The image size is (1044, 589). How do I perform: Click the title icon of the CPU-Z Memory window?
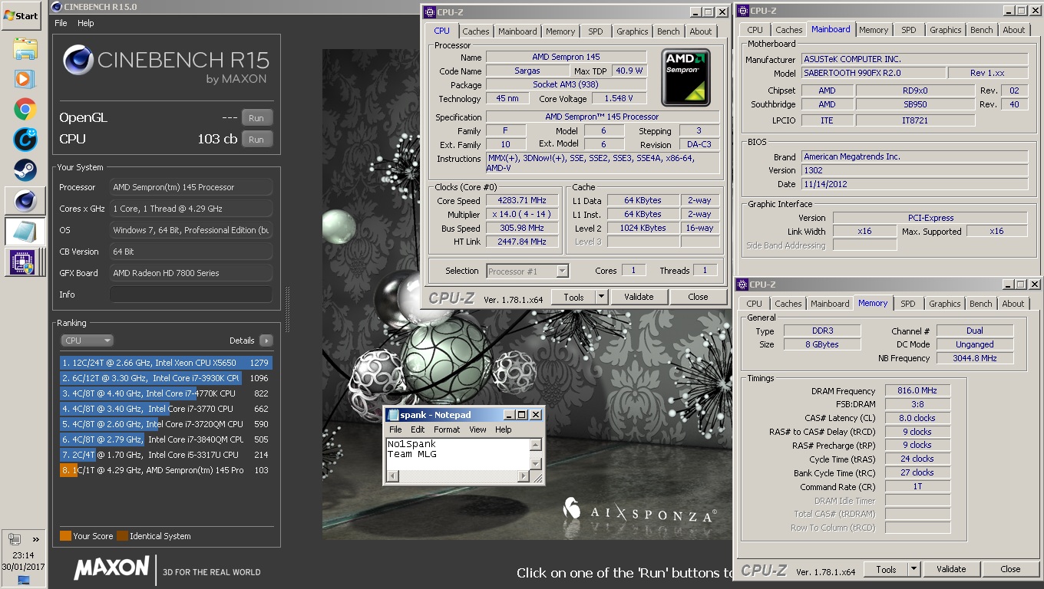point(742,285)
